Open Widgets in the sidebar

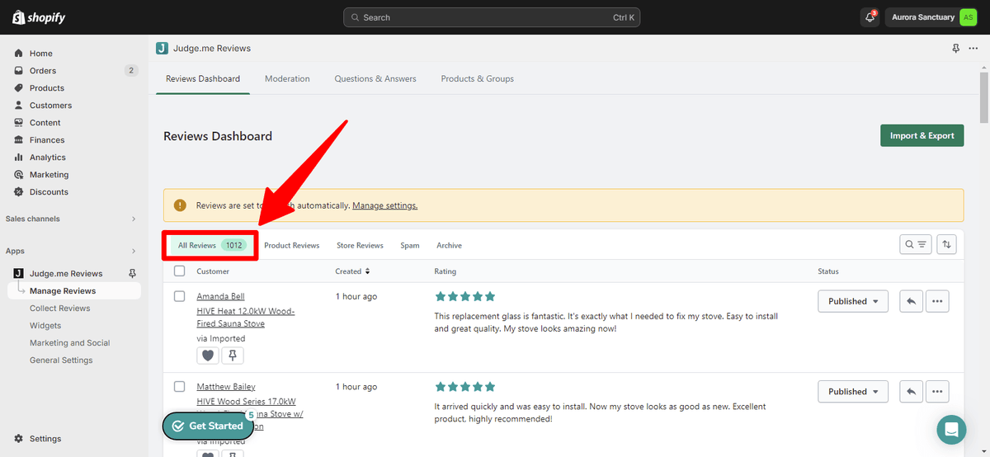[x=45, y=326]
